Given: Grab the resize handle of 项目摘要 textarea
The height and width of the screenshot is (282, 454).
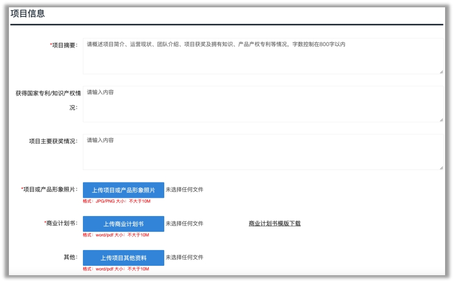Looking at the screenshot, I should click(x=441, y=72).
